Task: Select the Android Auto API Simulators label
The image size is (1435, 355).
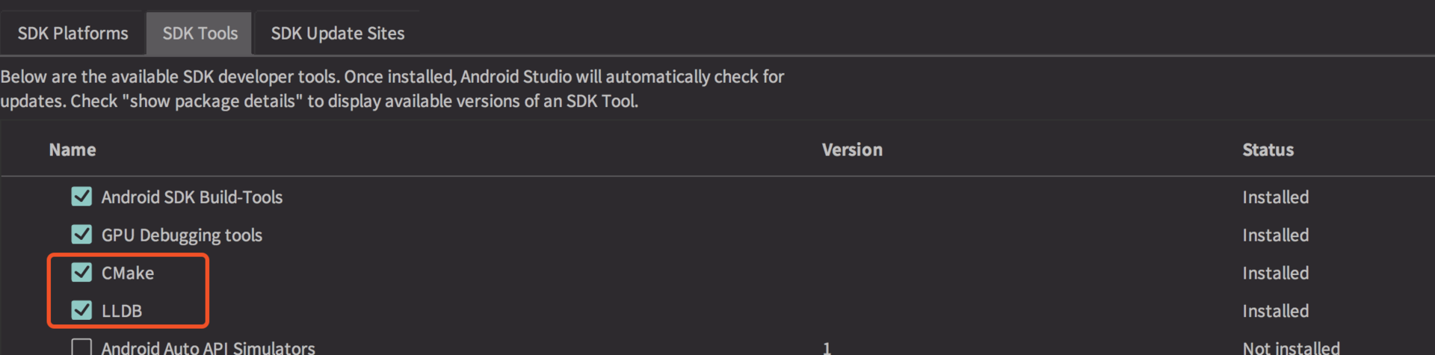Action: click(209, 348)
